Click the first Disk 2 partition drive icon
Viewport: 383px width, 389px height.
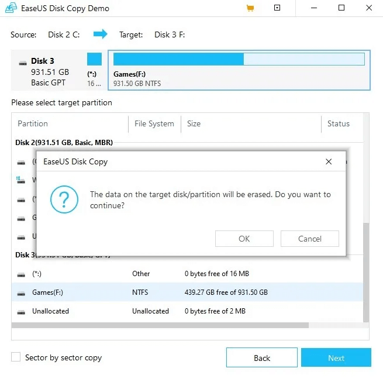(21, 163)
